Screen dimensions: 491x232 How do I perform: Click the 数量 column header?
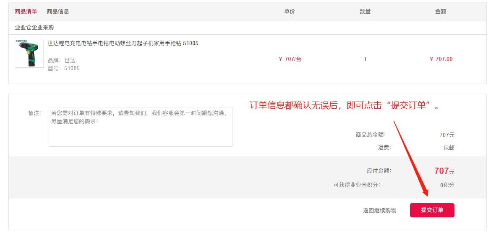pos(365,12)
